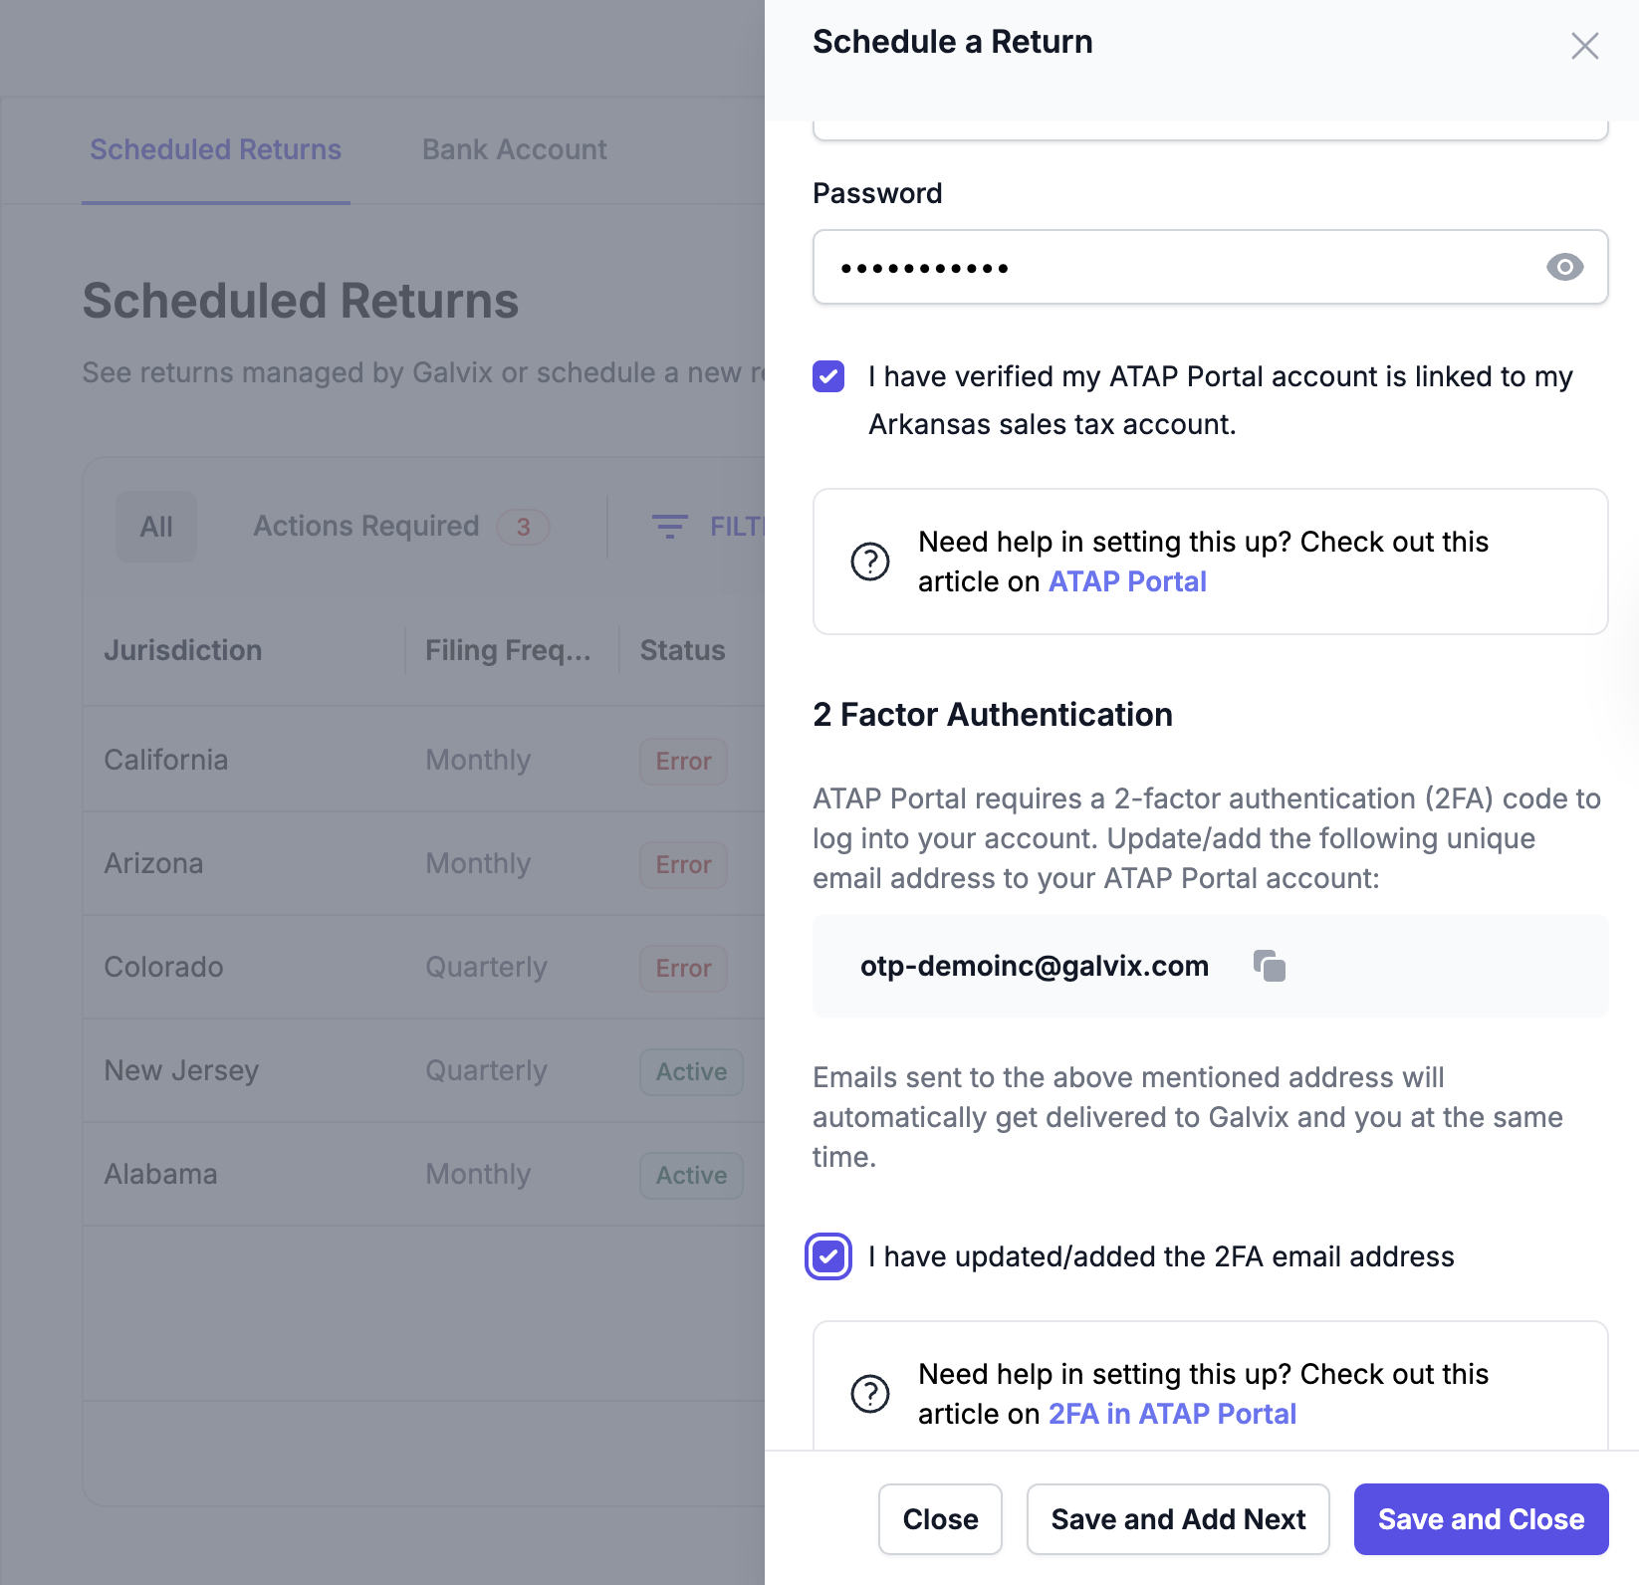Click the help icon beside ATAP Portal article
The height and width of the screenshot is (1585, 1639).
coord(870,562)
